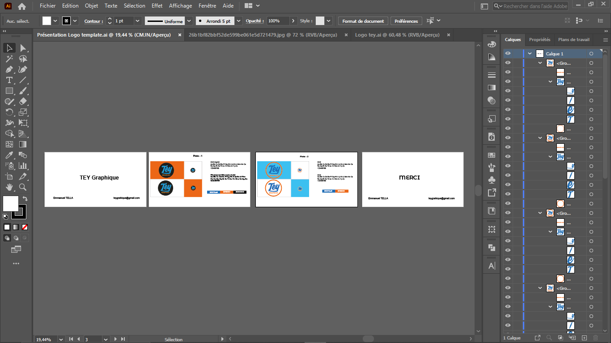
Task: Select the Lasso tool
Action: [x=23, y=59]
